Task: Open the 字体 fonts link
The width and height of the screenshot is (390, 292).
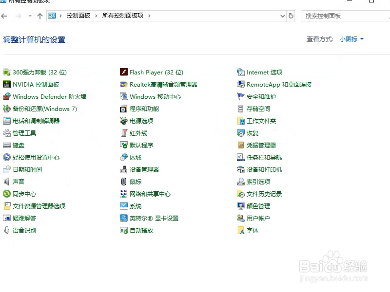Action: [x=253, y=230]
